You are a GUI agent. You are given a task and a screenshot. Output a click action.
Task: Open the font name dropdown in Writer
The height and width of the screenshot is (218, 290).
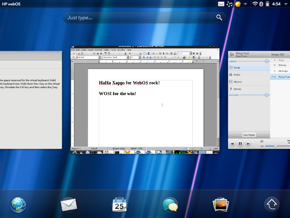[x=127, y=57]
